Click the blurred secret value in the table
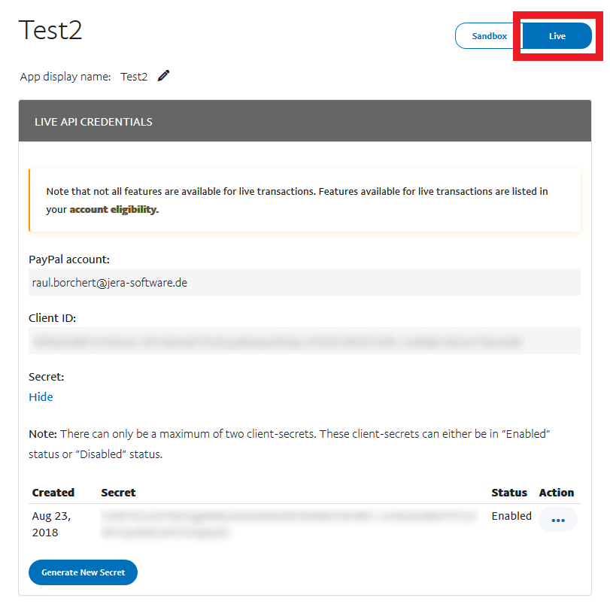Image resolution: width=610 pixels, height=607 pixels. pos(289,524)
